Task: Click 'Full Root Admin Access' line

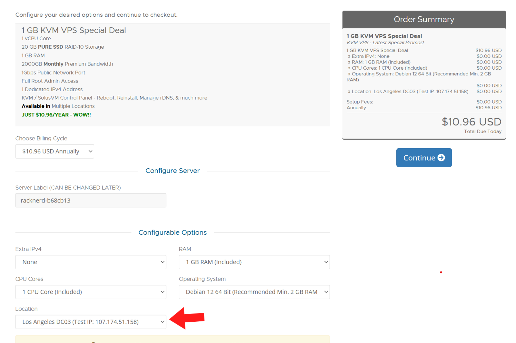Action: (50, 81)
